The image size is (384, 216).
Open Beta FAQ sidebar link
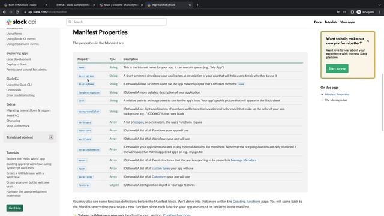(13, 115)
